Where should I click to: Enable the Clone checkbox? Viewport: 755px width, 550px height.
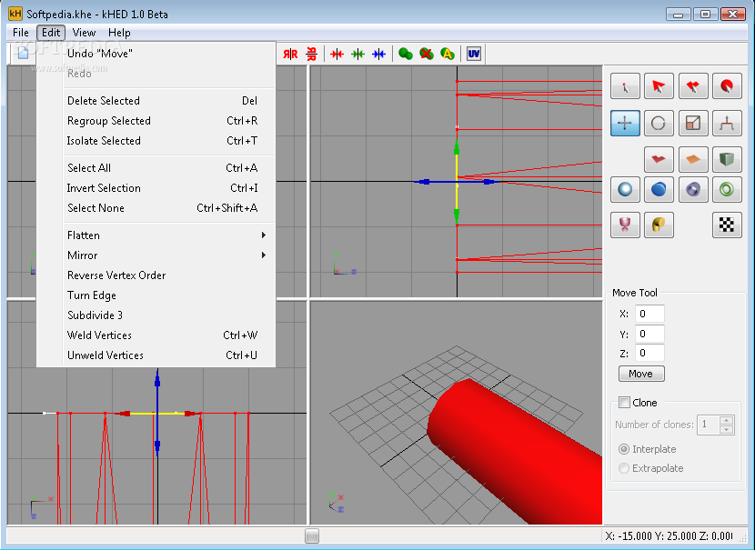(x=624, y=403)
